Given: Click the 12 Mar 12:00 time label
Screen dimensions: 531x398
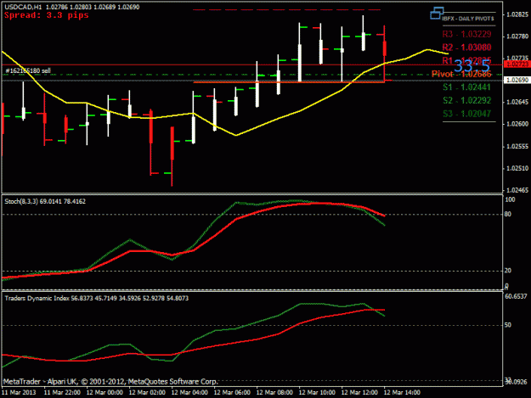Looking at the screenshot, I should 359,393.
